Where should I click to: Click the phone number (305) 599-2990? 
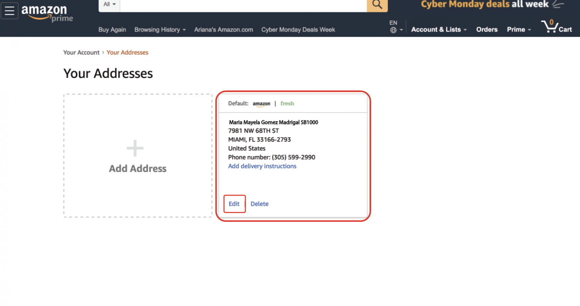pyautogui.click(x=294, y=157)
